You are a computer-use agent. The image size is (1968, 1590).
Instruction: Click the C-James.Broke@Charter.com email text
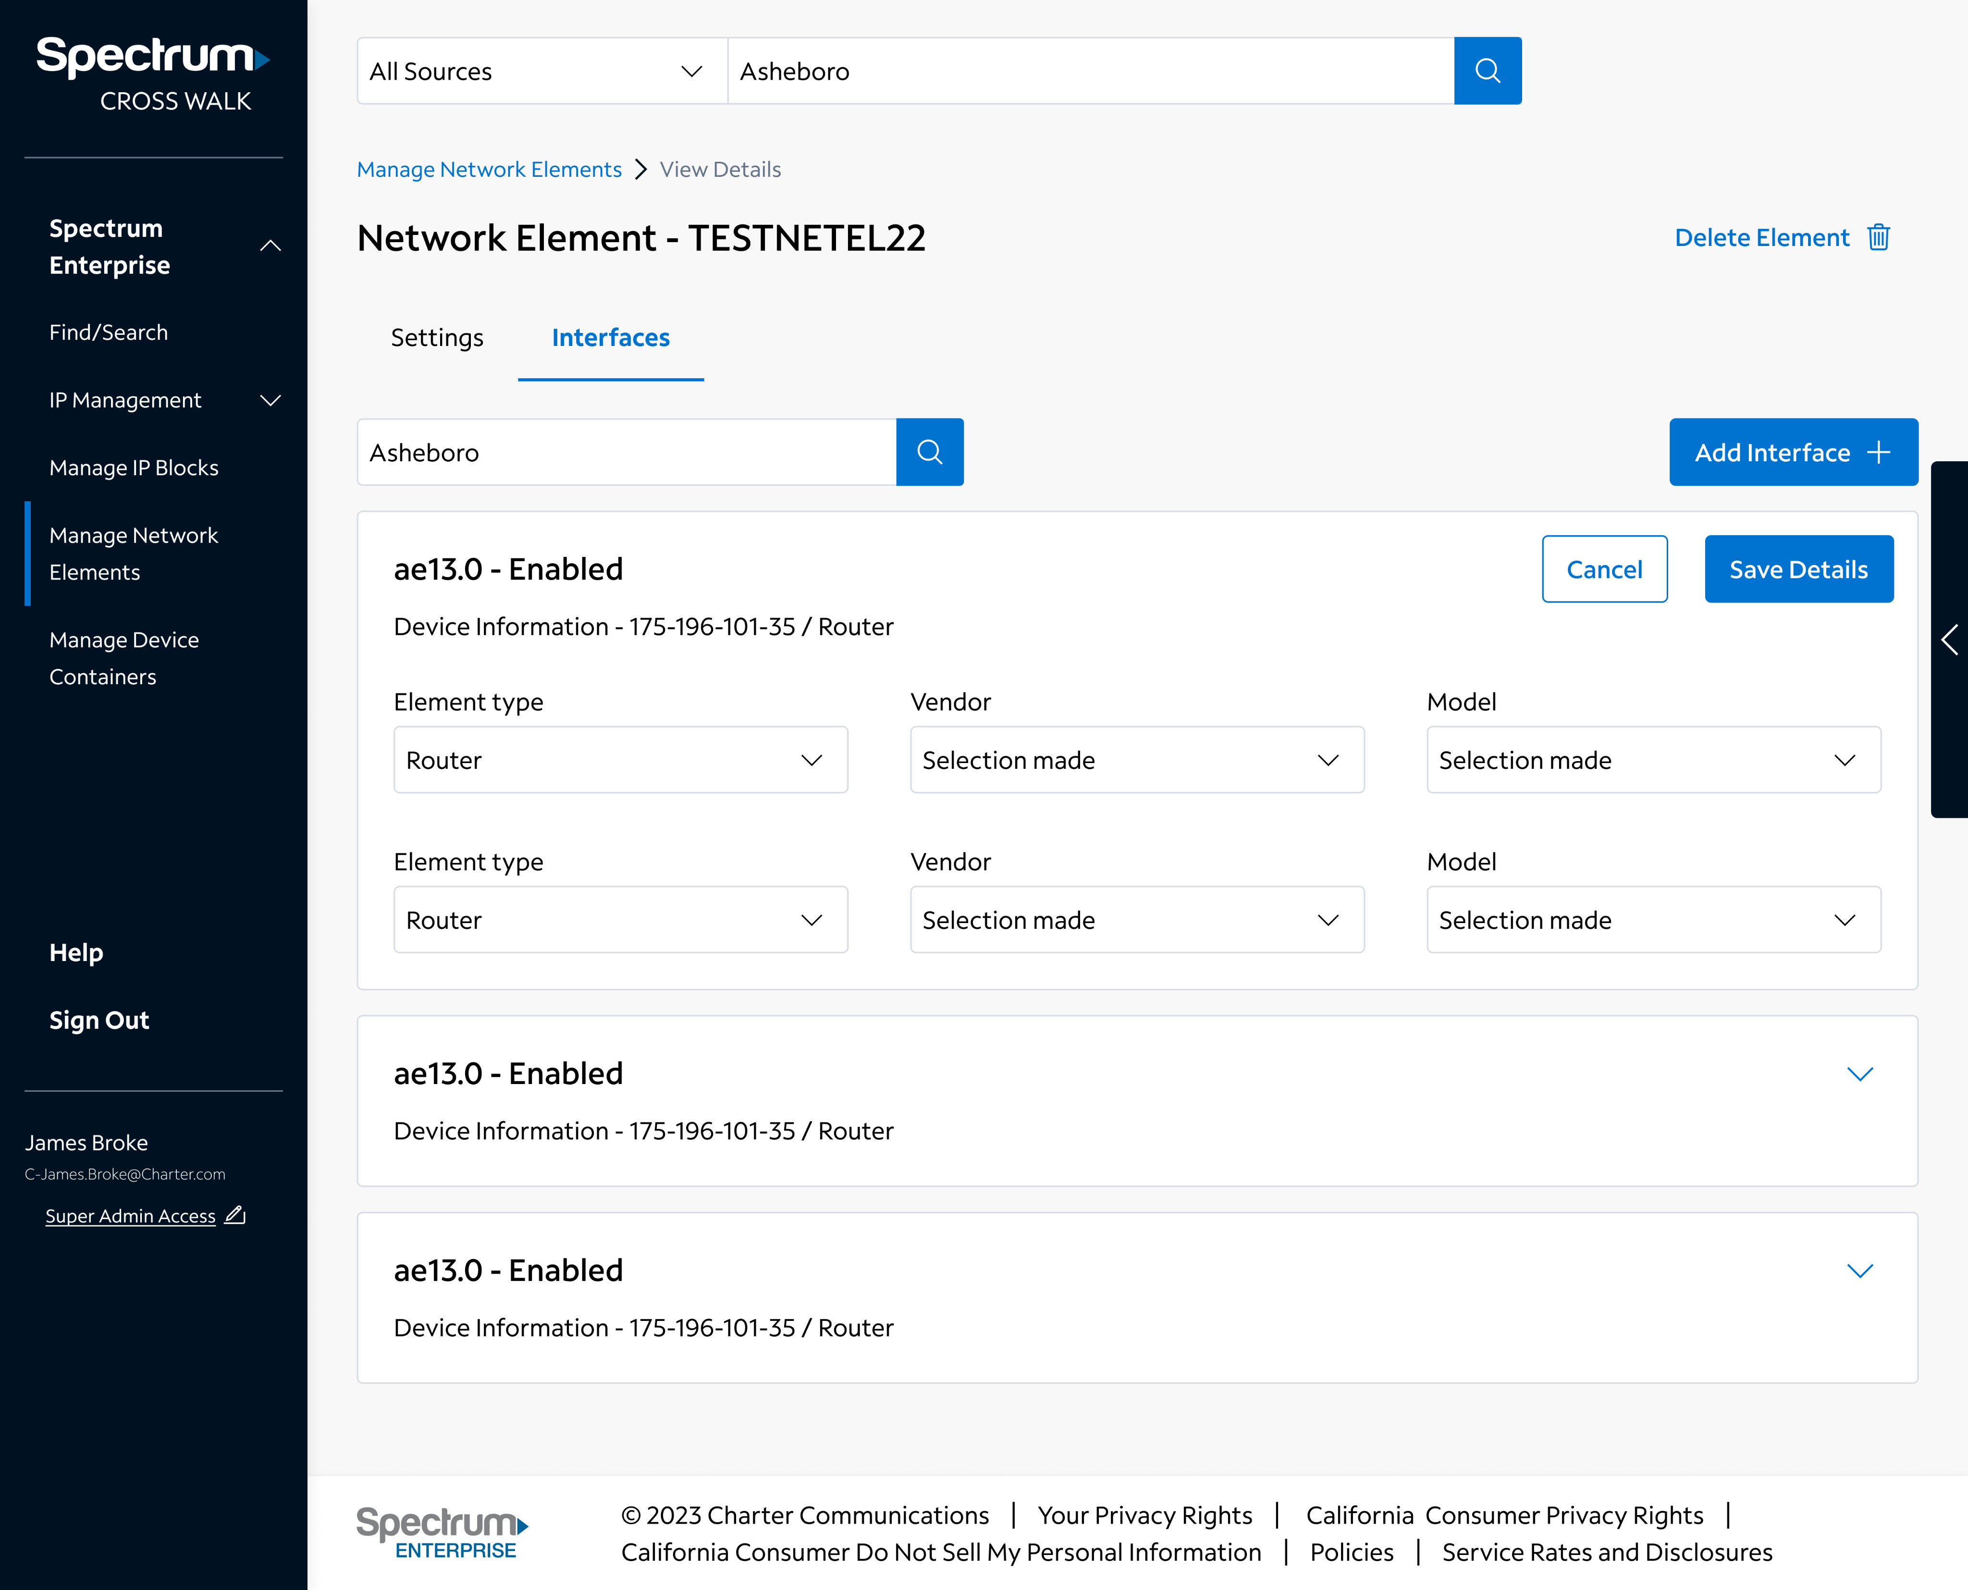(x=124, y=1174)
